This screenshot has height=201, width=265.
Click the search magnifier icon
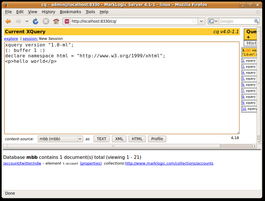coord(256,21)
